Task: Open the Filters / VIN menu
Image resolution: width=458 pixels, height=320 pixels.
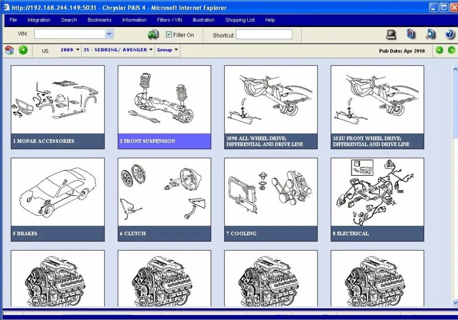Action: [169, 20]
